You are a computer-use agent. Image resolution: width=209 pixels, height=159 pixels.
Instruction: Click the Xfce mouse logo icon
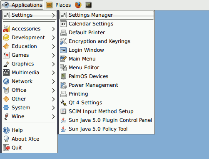6,5
